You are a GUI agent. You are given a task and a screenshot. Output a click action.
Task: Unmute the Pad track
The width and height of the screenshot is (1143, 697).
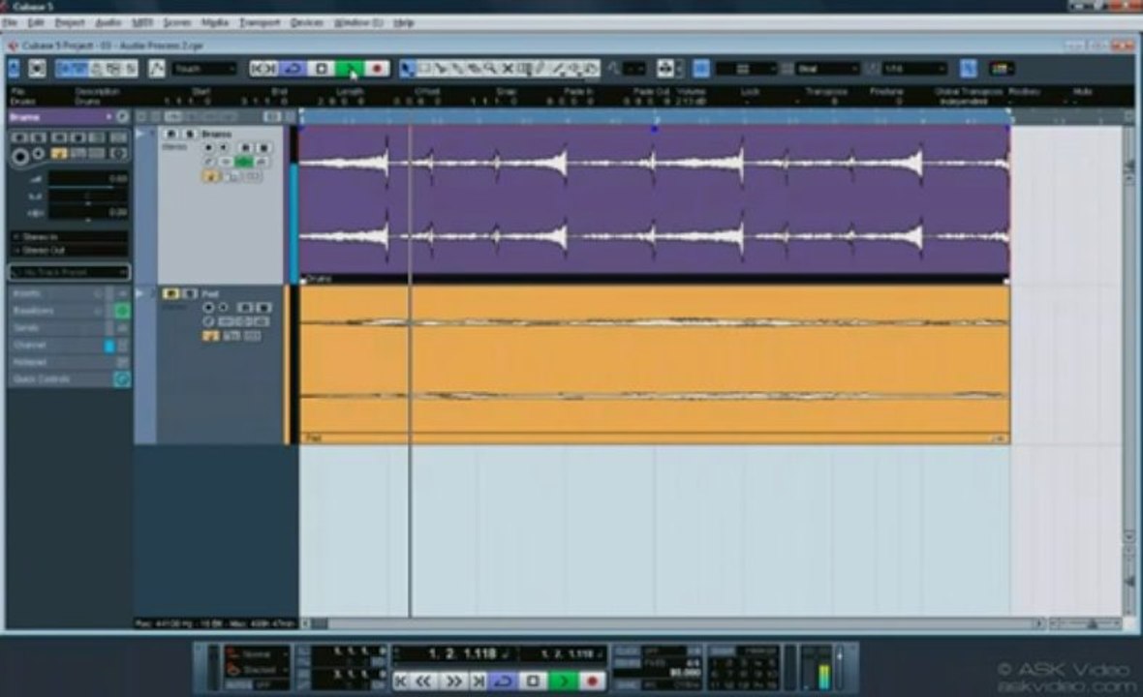[x=170, y=293]
